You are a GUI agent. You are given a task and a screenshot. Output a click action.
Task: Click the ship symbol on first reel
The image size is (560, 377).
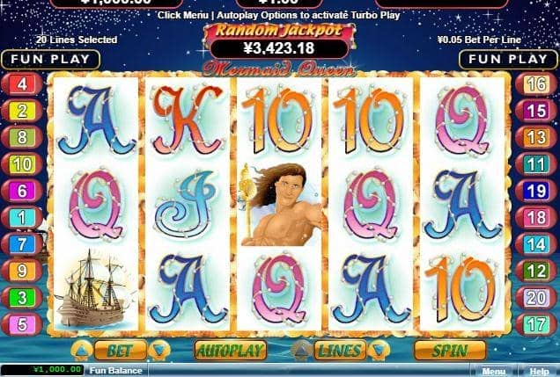pyautogui.click(x=95, y=288)
